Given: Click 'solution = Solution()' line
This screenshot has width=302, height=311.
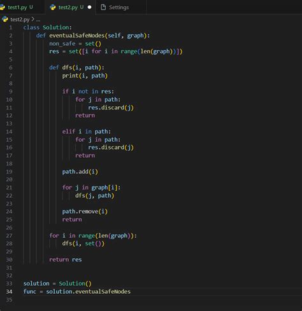Looking at the screenshot, I should click(x=57, y=284).
